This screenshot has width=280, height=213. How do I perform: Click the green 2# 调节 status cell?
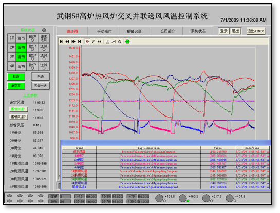coord(21,47)
